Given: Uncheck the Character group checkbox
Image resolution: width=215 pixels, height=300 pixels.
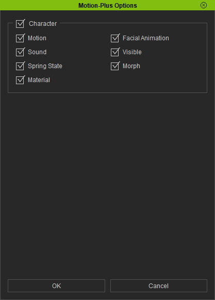Looking at the screenshot, I should 20,24.
